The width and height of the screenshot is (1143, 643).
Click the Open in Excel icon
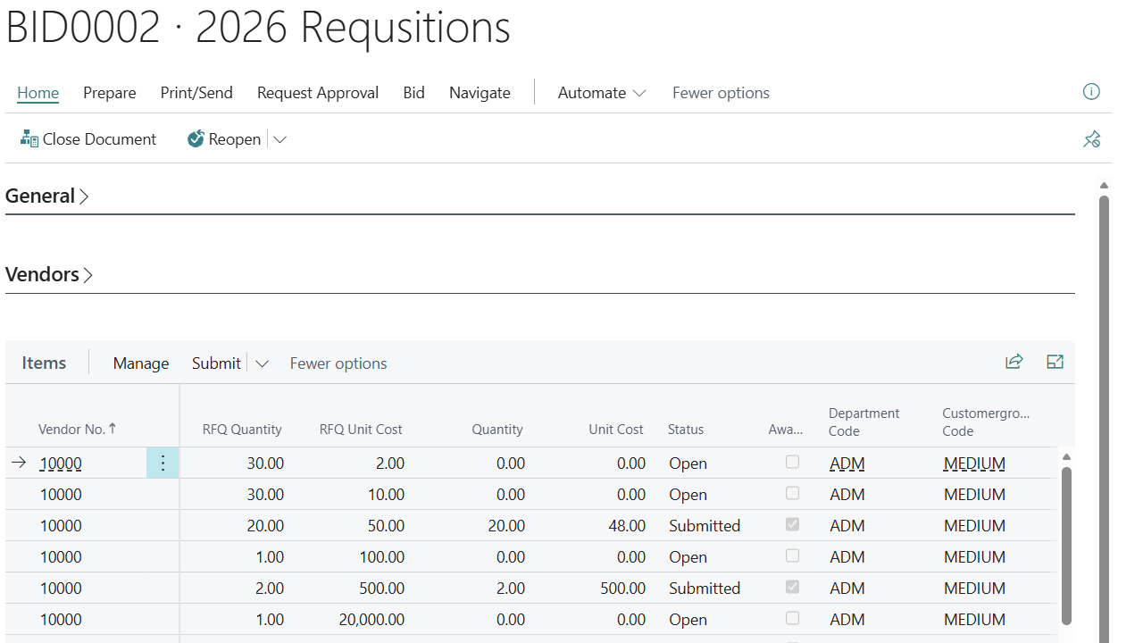pyautogui.click(x=1055, y=361)
